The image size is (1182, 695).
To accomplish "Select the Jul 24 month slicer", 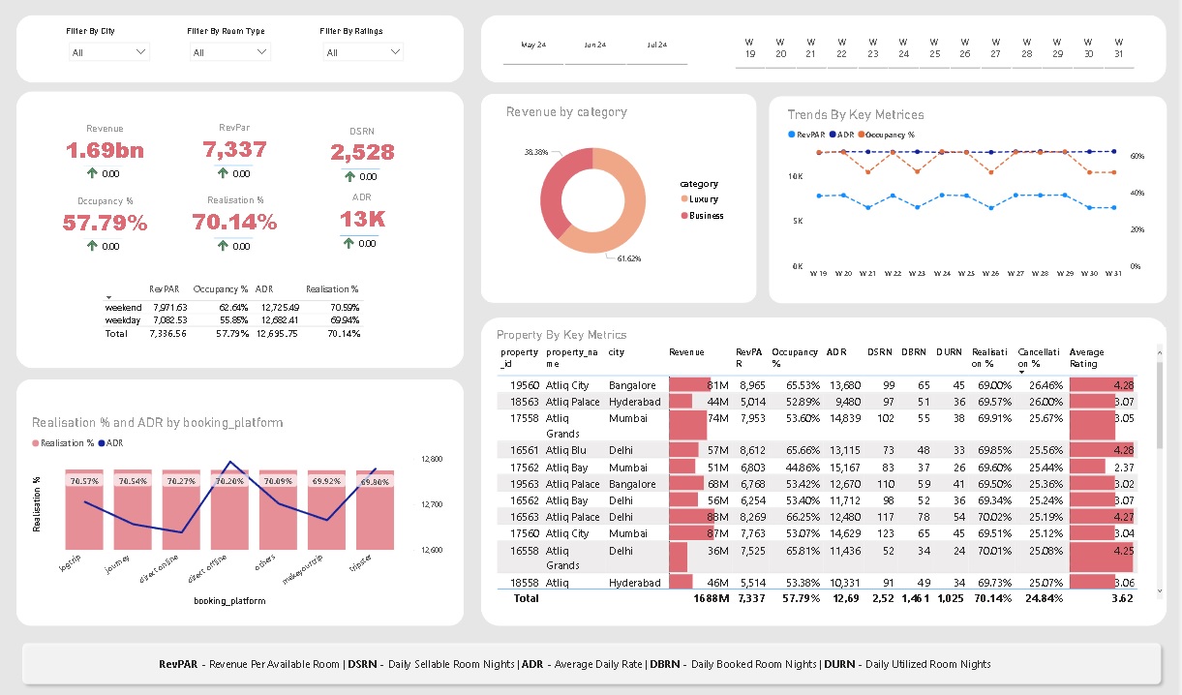I will tap(656, 45).
